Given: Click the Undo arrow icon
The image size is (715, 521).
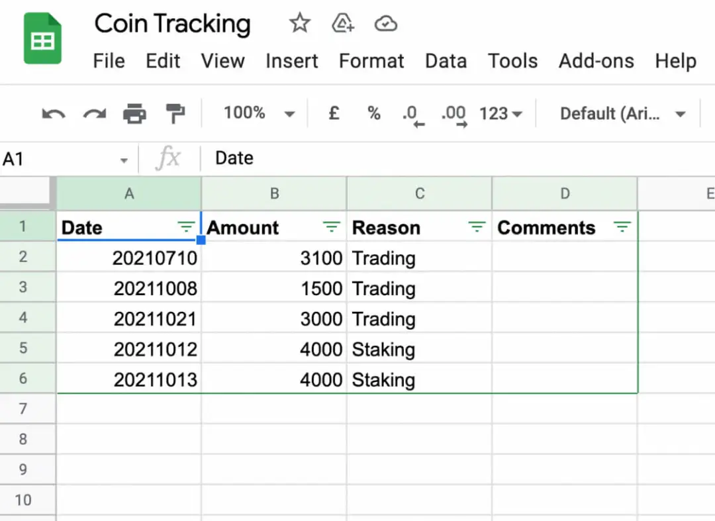Looking at the screenshot, I should pyautogui.click(x=54, y=114).
